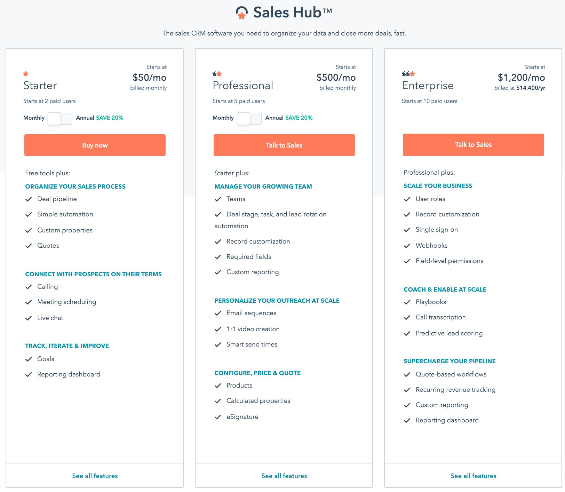Click the ORGANIZE YOUR SALES PROCESS heading
The height and width of the screenshot is (492, 565).
point(75,187)
